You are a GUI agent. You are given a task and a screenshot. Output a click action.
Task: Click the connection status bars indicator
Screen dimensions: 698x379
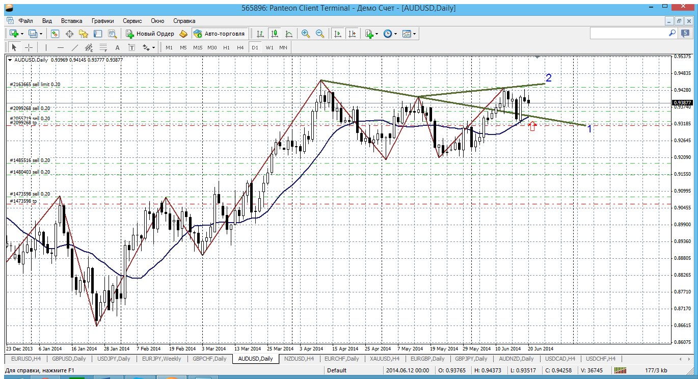point(620,370)
